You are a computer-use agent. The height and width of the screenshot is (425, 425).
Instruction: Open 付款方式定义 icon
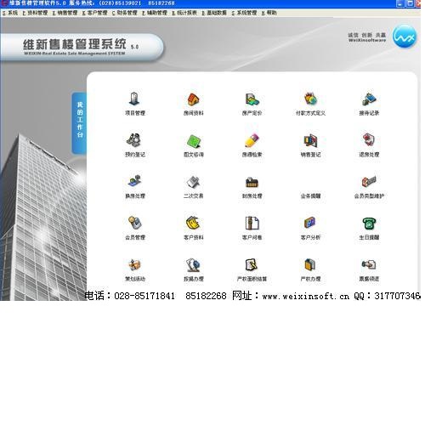coord(311,99)
